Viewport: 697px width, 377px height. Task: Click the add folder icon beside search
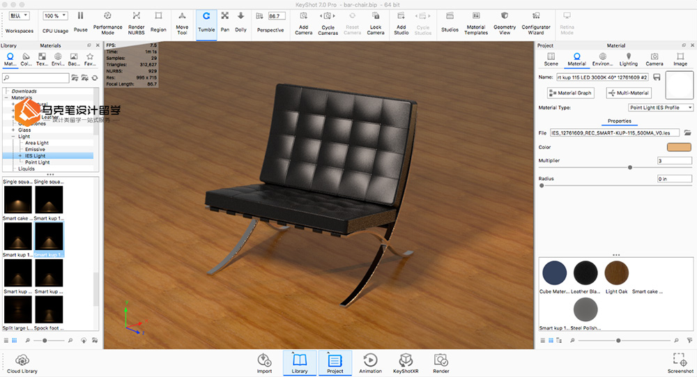75,78
